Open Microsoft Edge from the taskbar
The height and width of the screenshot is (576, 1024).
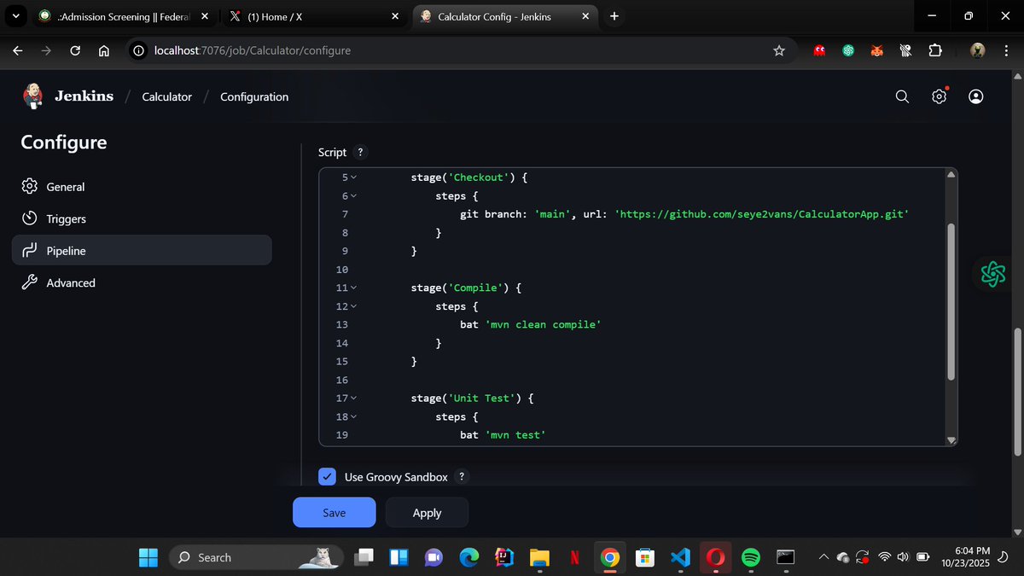click(468, 557)
